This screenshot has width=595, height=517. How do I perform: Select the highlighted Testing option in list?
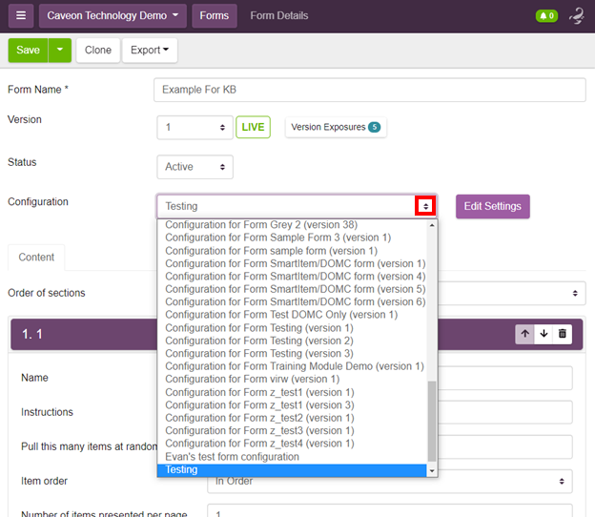click(292, 470)
